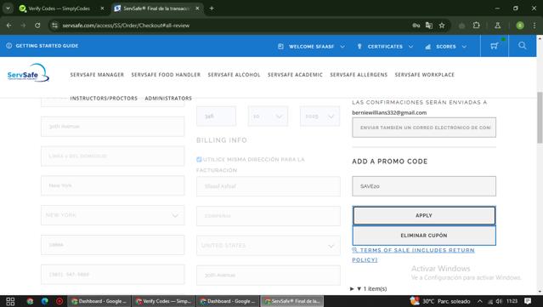Open the UNITED STATES country dropdown
The image size is (543, 307).
[x=268, y=246]
